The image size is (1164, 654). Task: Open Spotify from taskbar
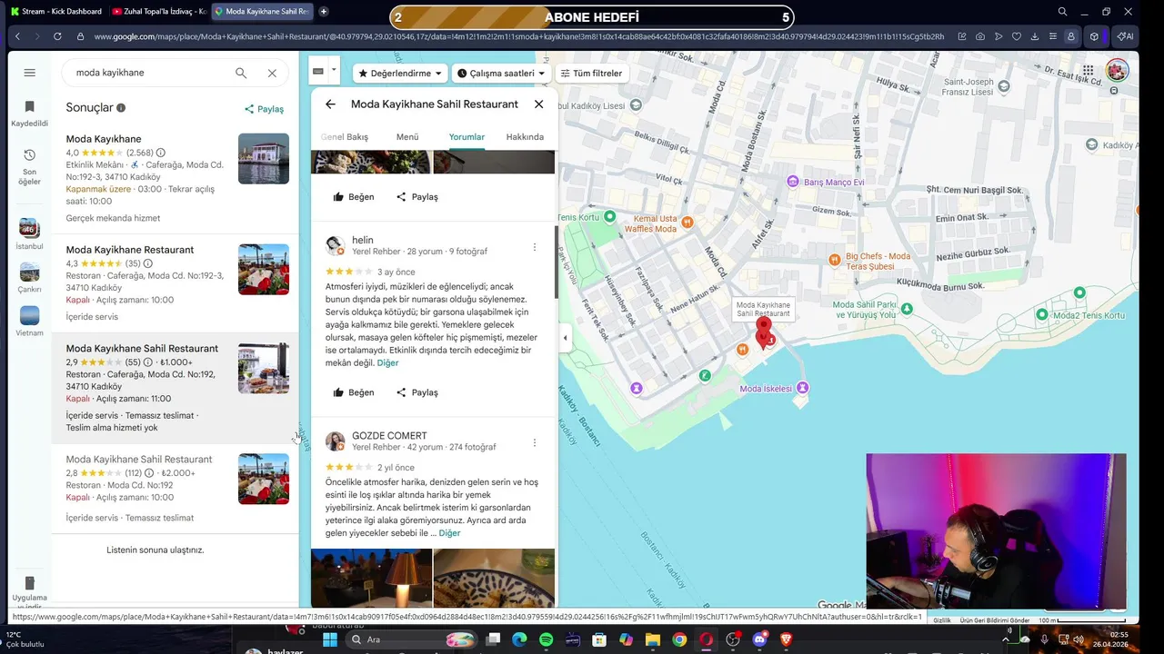pyautogui.click(x=546, y=640)
